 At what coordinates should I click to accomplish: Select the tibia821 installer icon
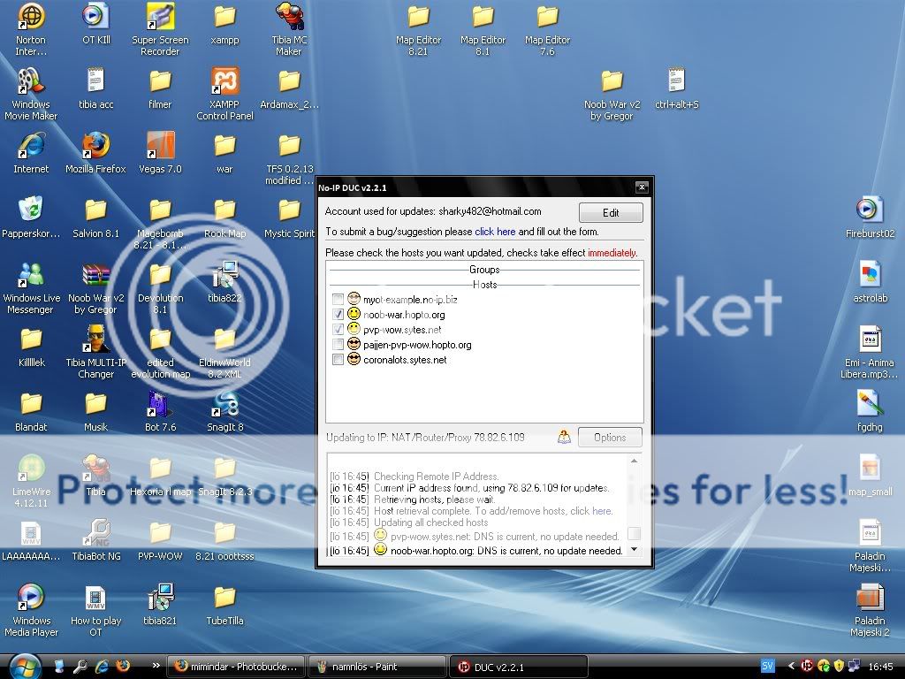click(160, 605)
